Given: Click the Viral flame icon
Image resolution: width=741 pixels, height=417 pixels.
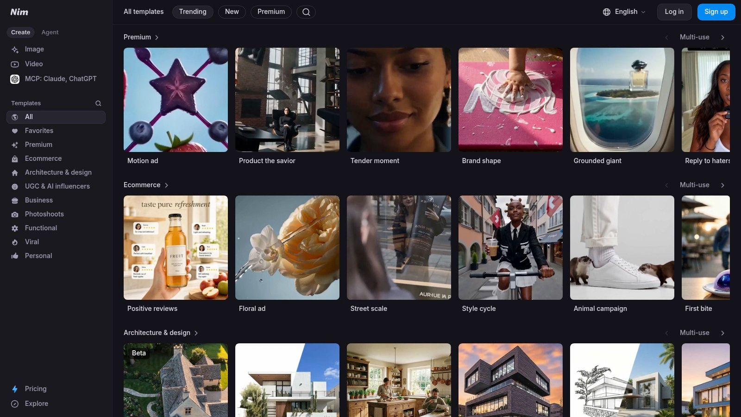Looking at the screenshot, I should [15, 242].
